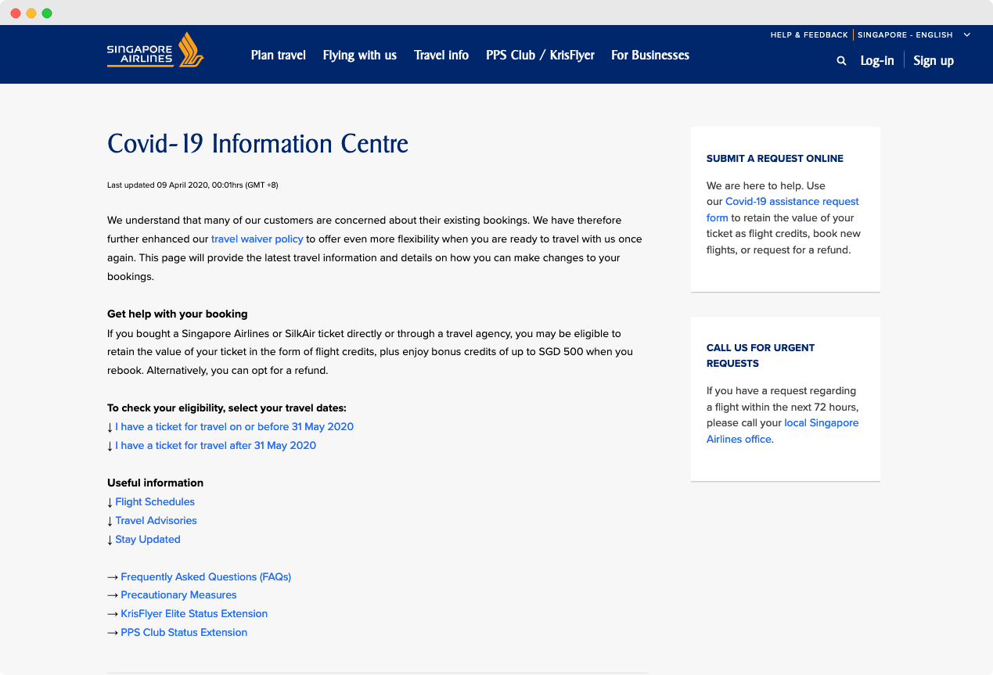The height and width of the screenshot is (675, 993).
Task: Open the Plan travel dropdown menu
Action: point(279,55)
